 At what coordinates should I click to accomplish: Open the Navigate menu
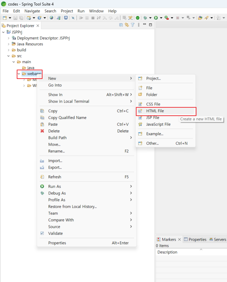pyautogui.click(x=32, y=11)
